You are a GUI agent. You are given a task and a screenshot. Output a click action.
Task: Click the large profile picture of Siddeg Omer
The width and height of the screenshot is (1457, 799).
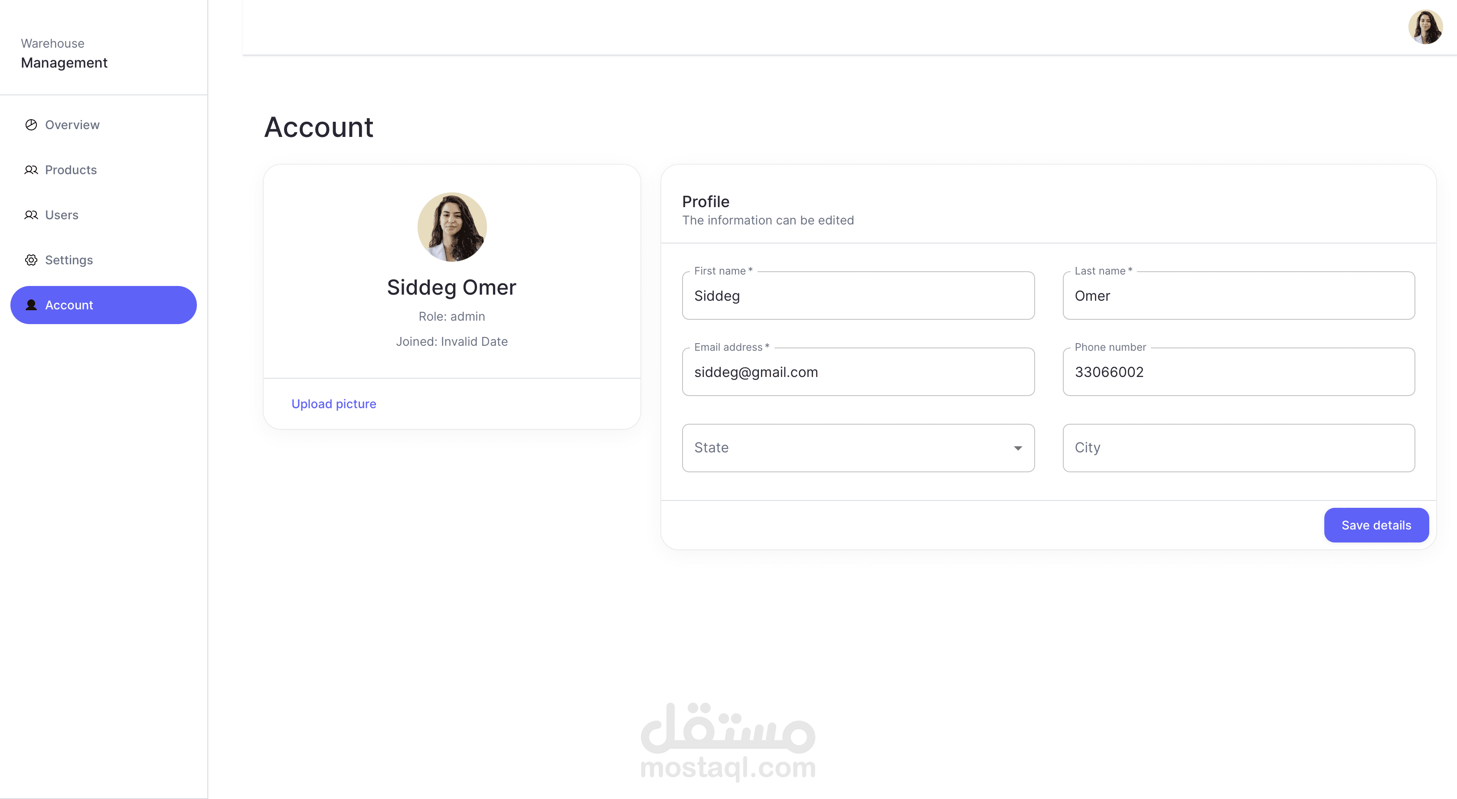click(451, 227)
